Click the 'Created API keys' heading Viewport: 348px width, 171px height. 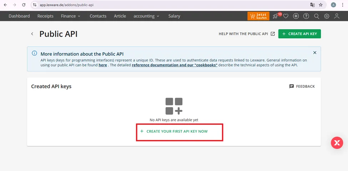[x=51, y=86]
